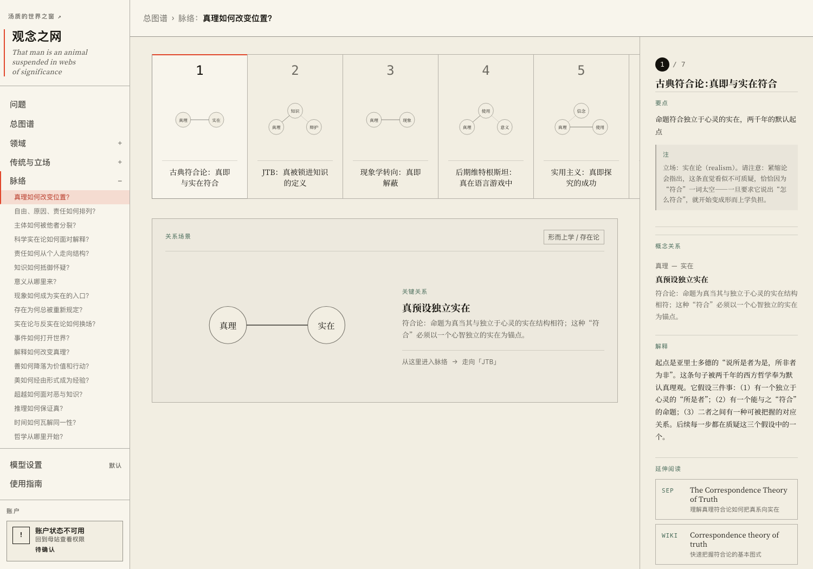Select 超越如何面对恶与知识? thread
Screen dimensions: 813x569
tap(65, 395)
